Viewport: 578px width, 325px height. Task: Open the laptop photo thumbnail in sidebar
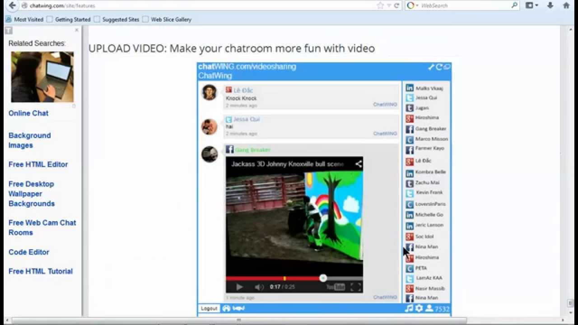[x=42, y=77]
